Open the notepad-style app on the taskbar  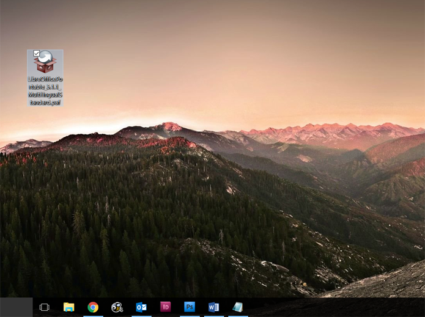pos(238,307)
